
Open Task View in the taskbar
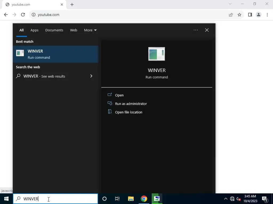pos(117,199)
